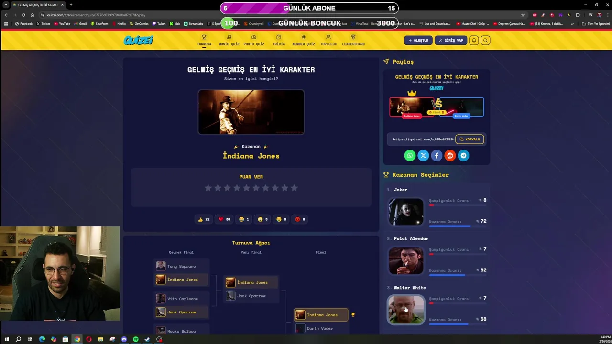Click the laughing emoji reaction with 1

click(244, 219)
